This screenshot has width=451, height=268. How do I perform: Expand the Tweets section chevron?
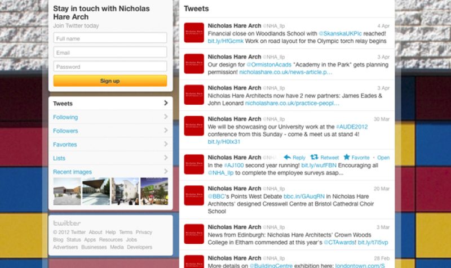(x=166, y=103)
